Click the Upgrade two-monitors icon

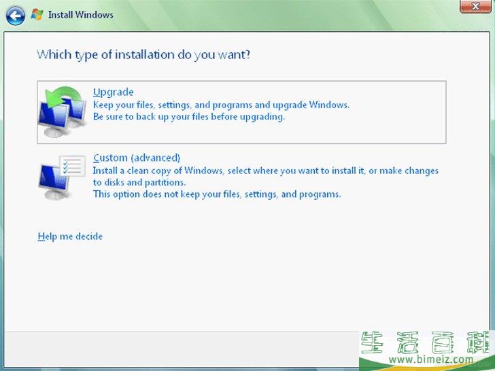pyautogui.click(x=62, y=111)
